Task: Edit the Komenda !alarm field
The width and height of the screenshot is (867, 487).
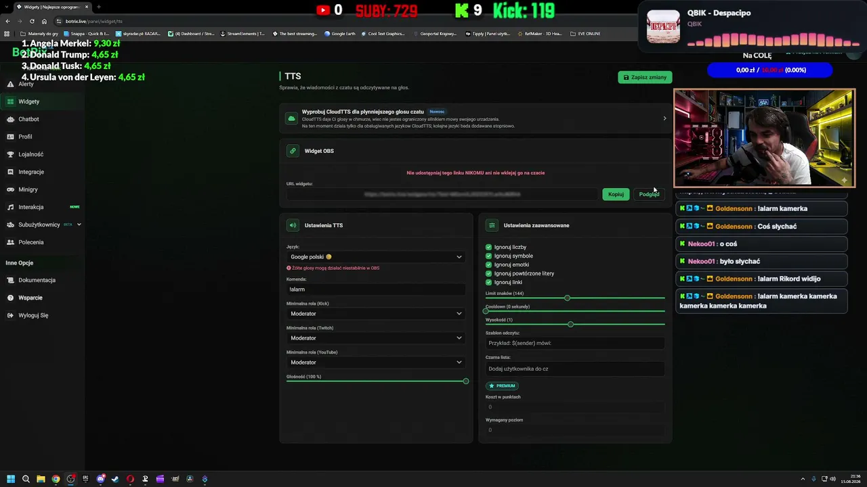Action: pyautogui.click(x=376, y=289)
